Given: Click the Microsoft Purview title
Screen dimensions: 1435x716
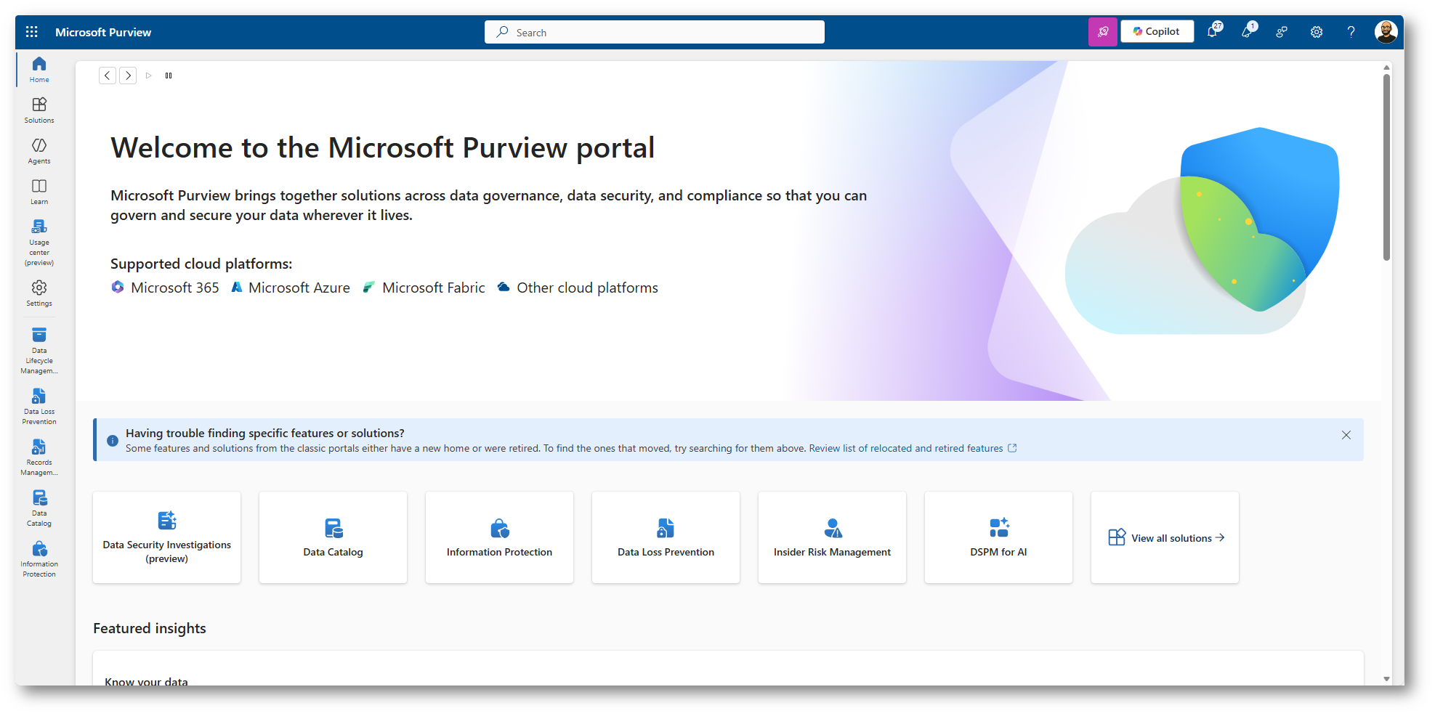Looking at the screenshot, I should pos(103,32).
